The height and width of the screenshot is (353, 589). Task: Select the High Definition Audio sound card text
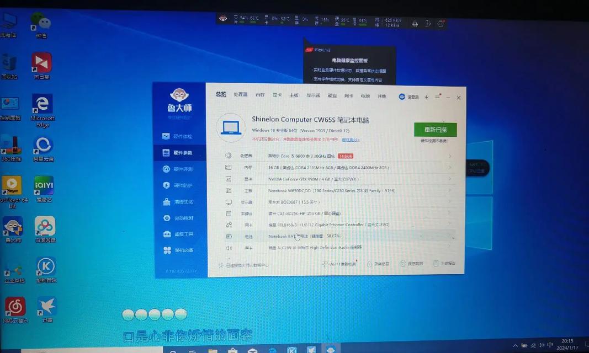315,248
